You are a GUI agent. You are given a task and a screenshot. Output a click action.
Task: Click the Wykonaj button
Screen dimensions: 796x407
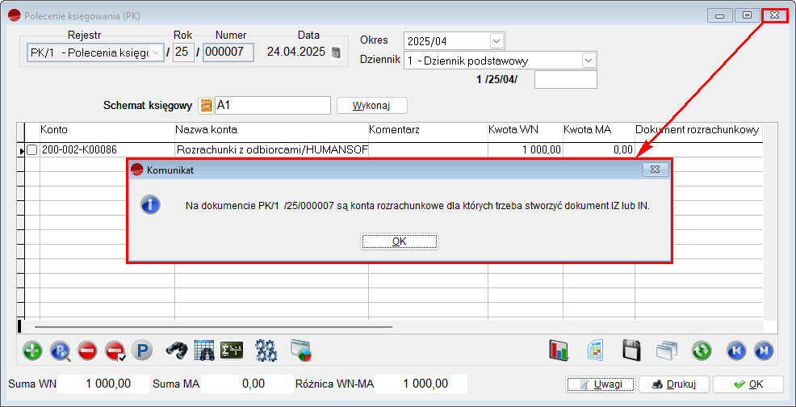pos(371,106)
